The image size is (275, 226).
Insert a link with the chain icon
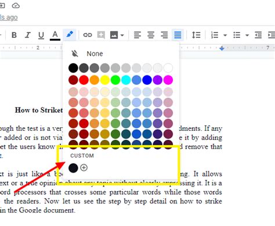click(x=88, y=35)
